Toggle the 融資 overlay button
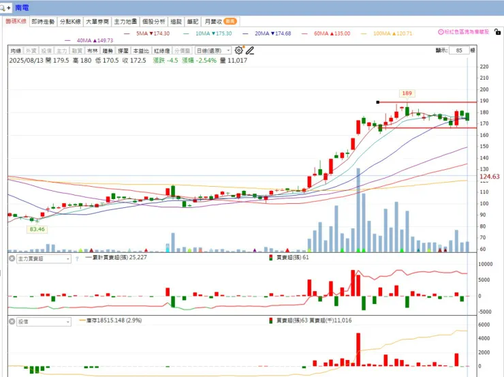504x377 pixels. [x=77, y=51]
